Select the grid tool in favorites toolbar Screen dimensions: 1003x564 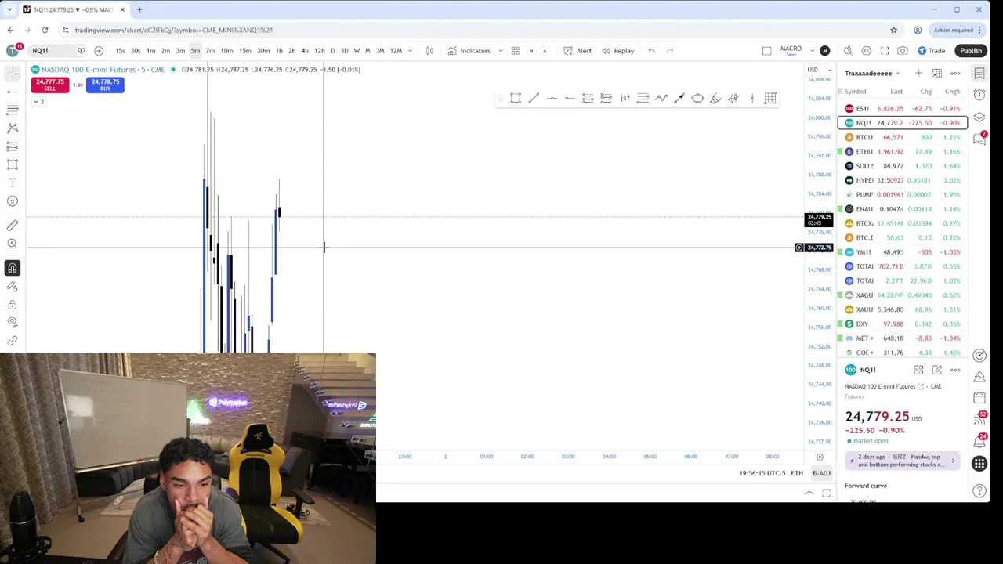(770, 98)
